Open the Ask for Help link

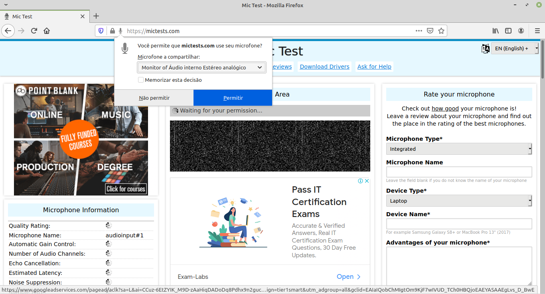tap(374, 67)
